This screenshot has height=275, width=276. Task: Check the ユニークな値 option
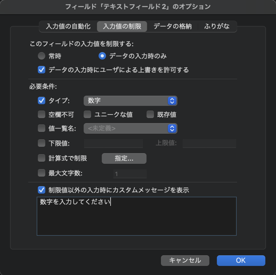tap(87, 115)
